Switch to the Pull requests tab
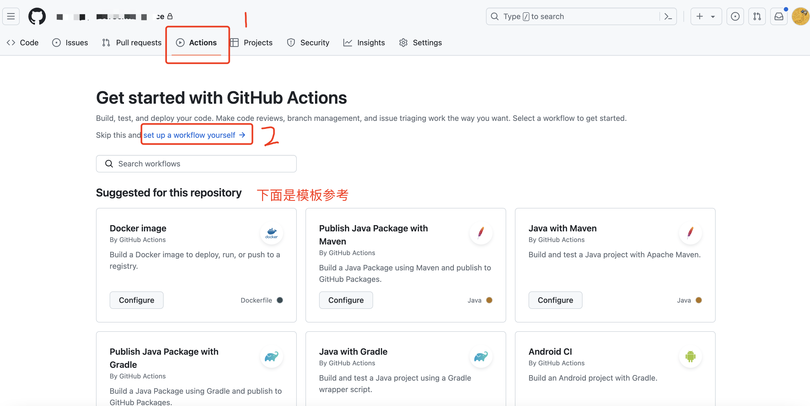The height and width of the screenshot is (406, 810). (132, 43)
